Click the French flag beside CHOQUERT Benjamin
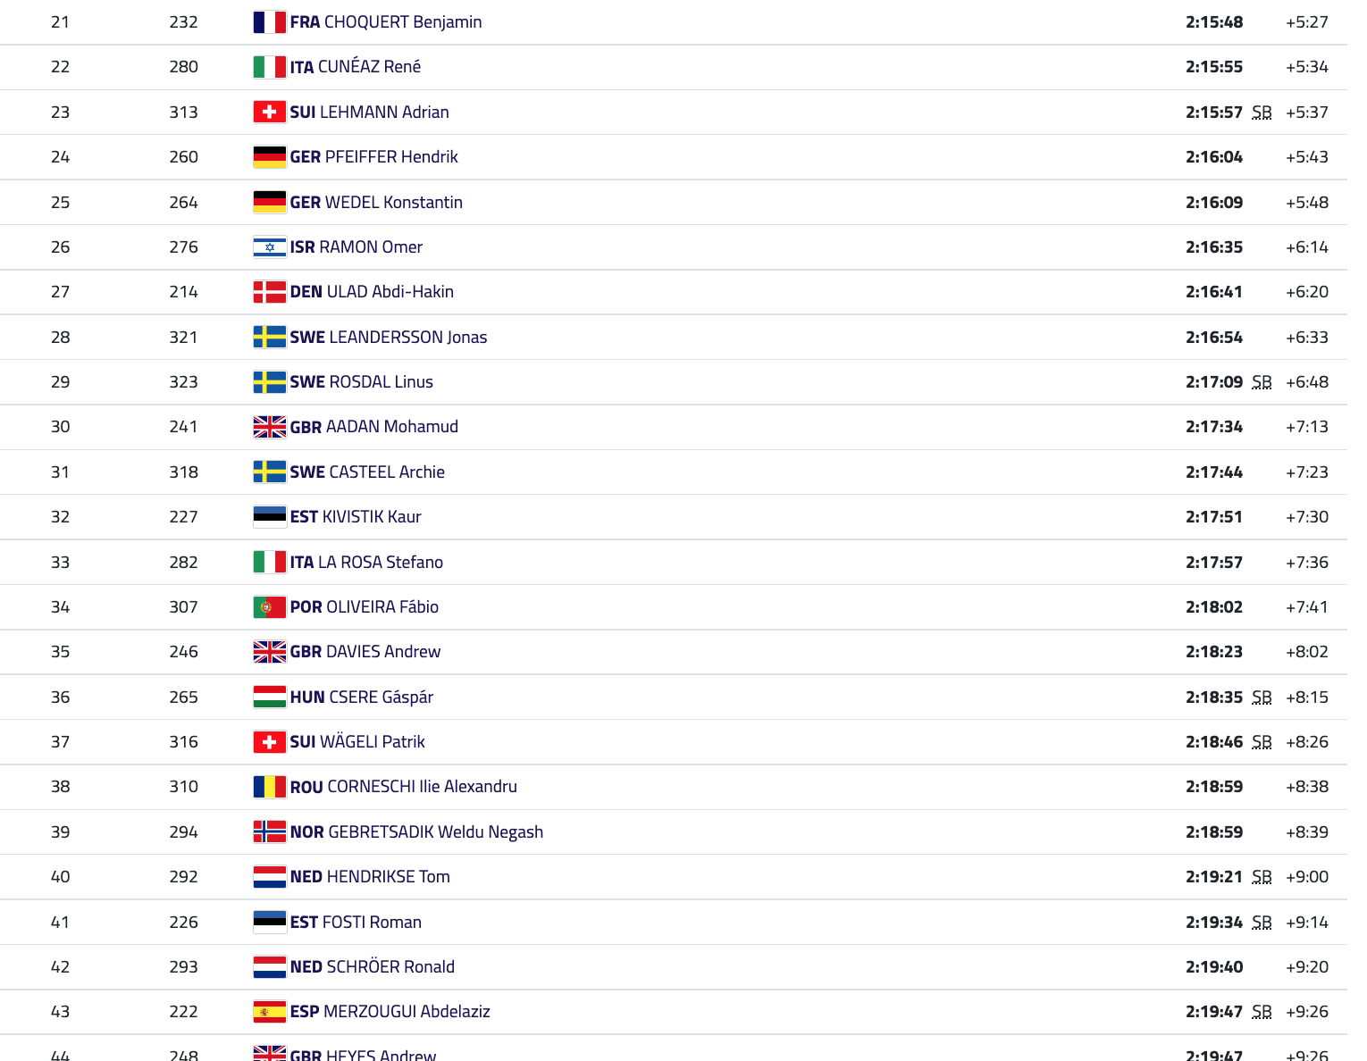 [x=270, y=22]
